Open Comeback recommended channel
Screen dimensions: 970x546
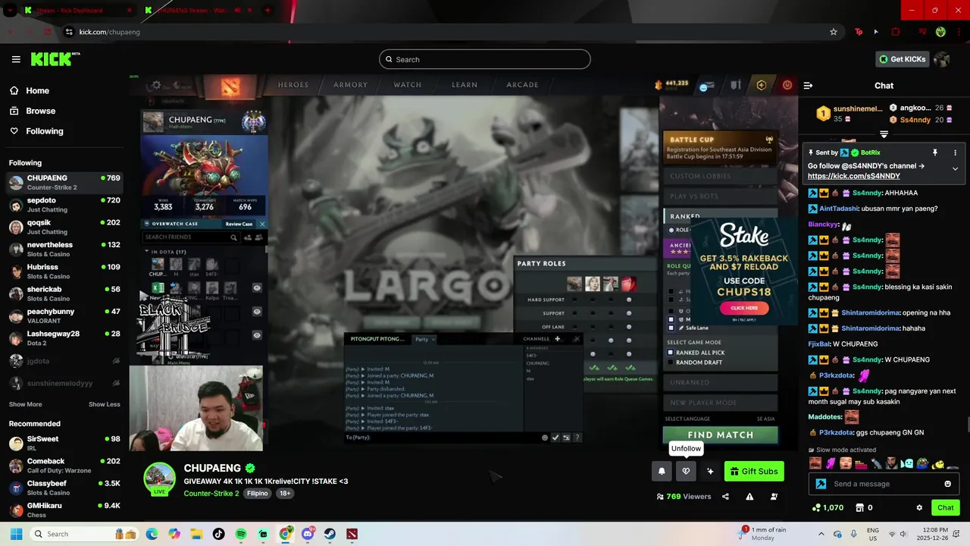(x=64, y=466)
